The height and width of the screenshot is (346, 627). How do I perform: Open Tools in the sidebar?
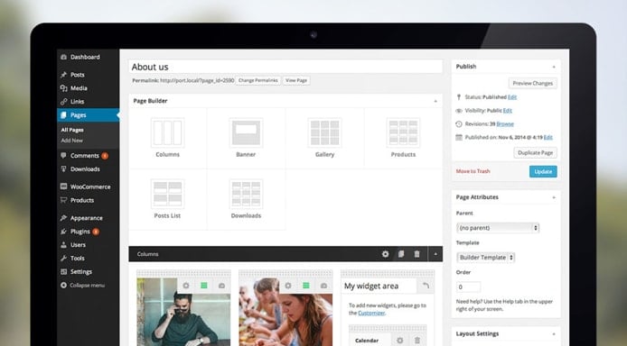[x=77, y=259]
